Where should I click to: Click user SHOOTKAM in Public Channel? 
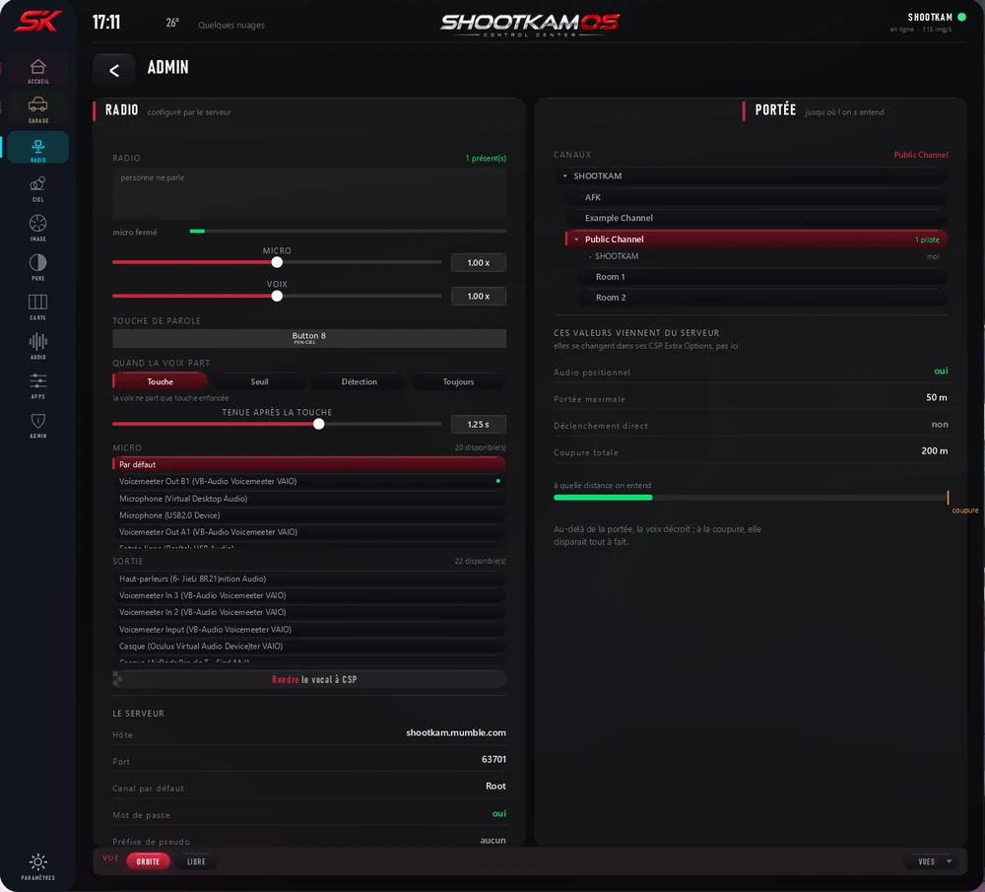[617, 256]
